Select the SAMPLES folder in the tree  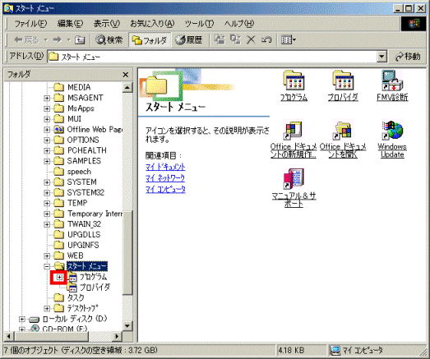point(77,161)
